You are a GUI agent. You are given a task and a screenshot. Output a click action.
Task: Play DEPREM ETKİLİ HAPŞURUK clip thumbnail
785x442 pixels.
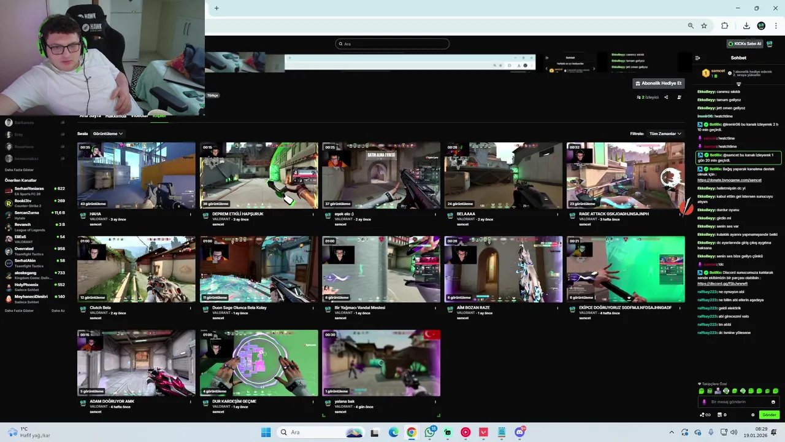pyautogui.click(x=259, y=176)
